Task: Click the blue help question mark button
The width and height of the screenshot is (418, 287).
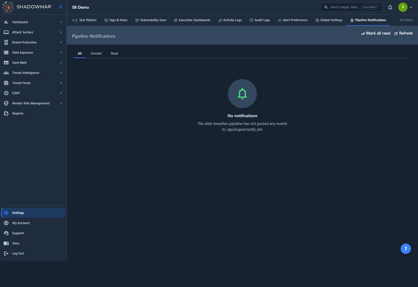Action: pos(406,249)
